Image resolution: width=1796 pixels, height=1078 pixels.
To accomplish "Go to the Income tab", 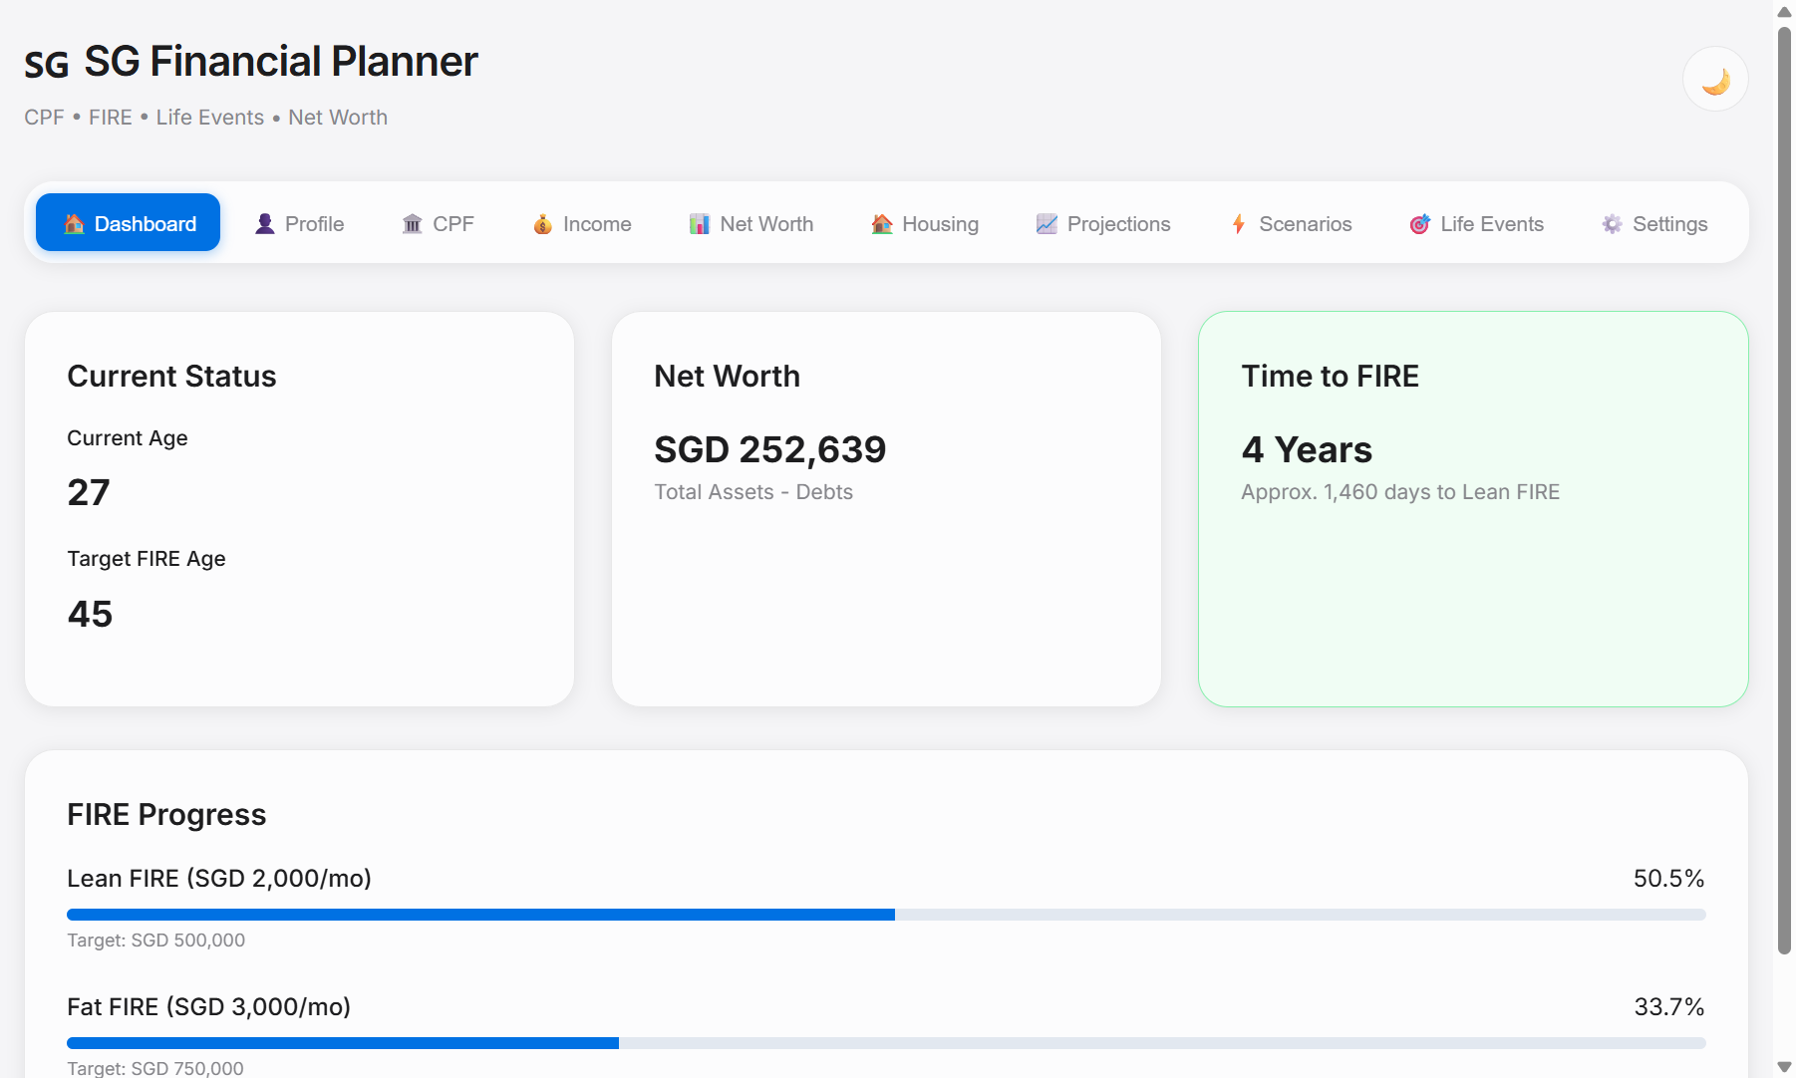I will pyautogui.click(x=582, y=223).
